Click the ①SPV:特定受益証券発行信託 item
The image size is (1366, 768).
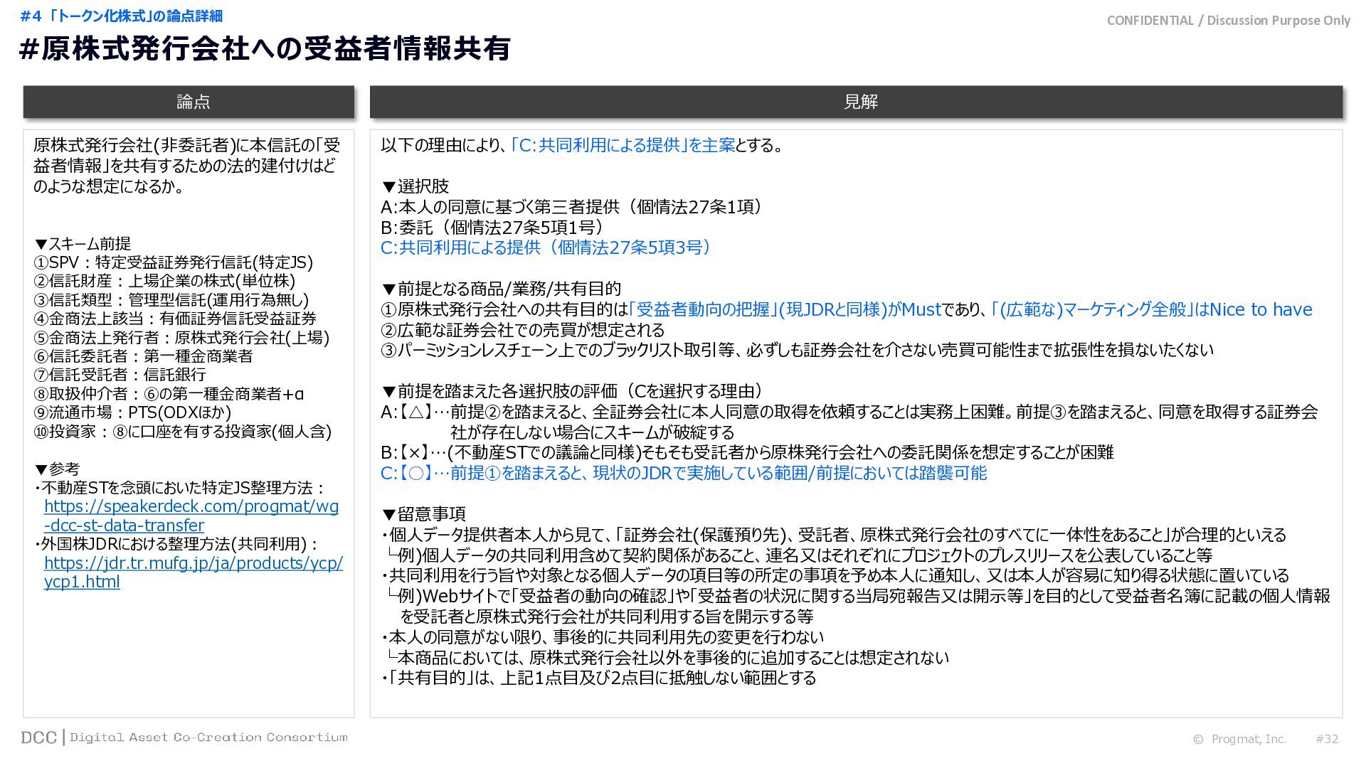pyautogui.click(x=173, y=262)
